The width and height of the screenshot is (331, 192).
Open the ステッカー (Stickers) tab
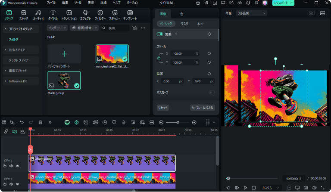pos(115,15)
